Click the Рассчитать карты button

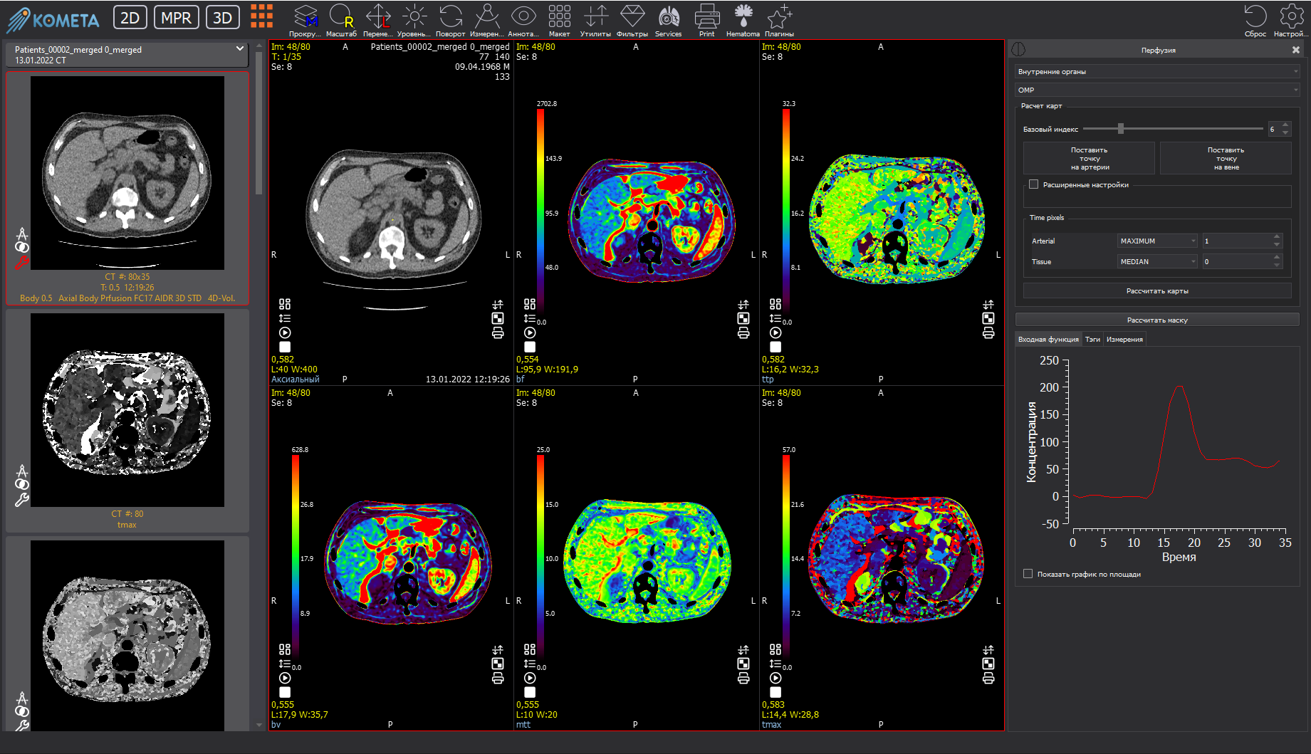(1157, 291)
